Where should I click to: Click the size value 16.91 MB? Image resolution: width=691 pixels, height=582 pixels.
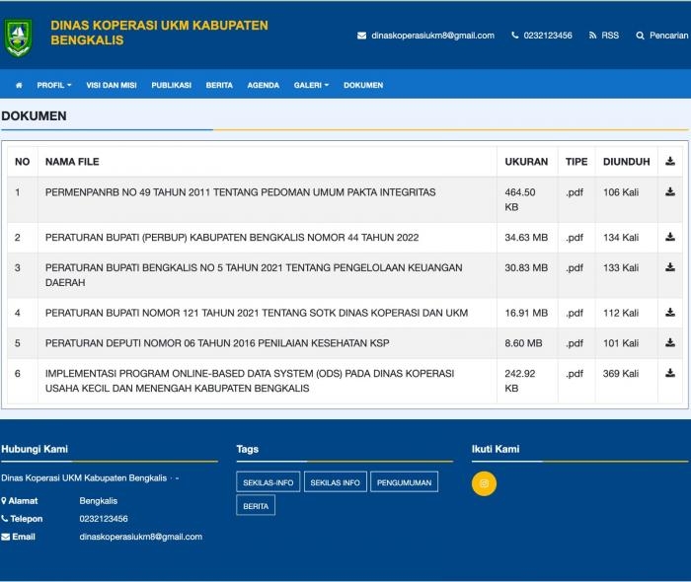click(x=526, y=313)
